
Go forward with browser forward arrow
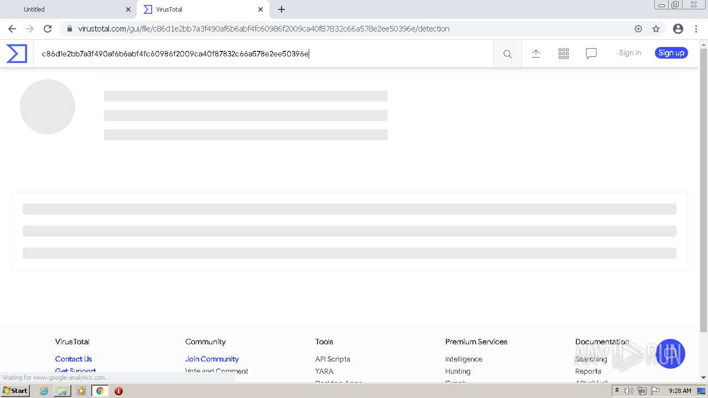[x=30, y=29]
